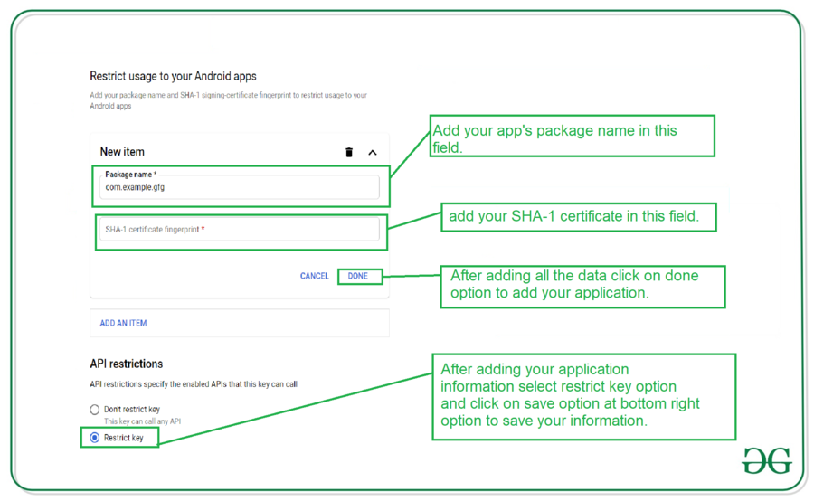The width and height of the screenshot is (814, 501).
Task: Select the Restrict key radio button
Action: (x=94, y=438)
